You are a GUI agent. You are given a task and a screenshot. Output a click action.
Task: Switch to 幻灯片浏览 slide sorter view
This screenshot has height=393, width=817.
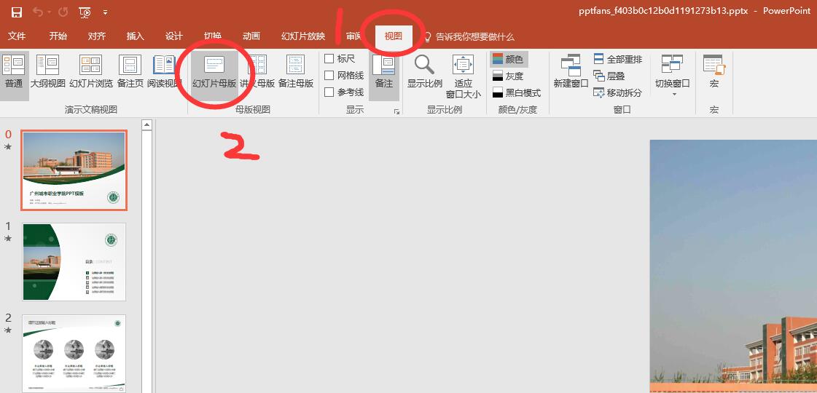91,72
